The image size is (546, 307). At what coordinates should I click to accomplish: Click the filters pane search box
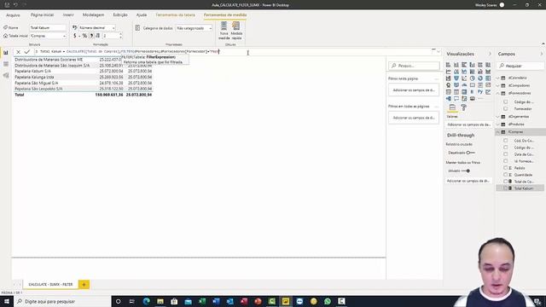click(414, 66)
